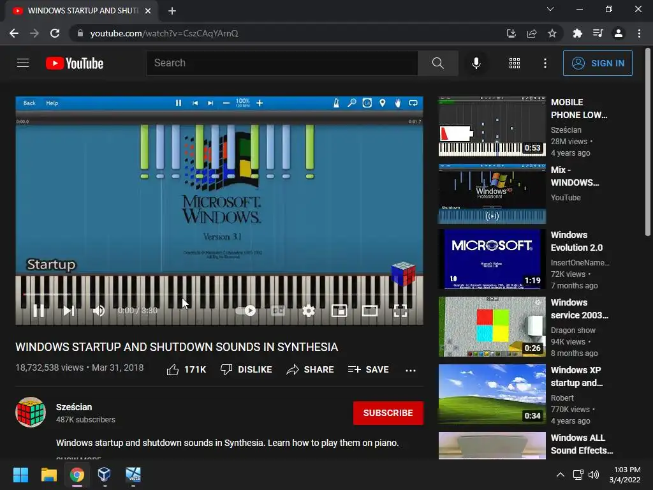The image size is (653, 490).
Task: Click the address bar URL
Action: (x=164, y=33)
